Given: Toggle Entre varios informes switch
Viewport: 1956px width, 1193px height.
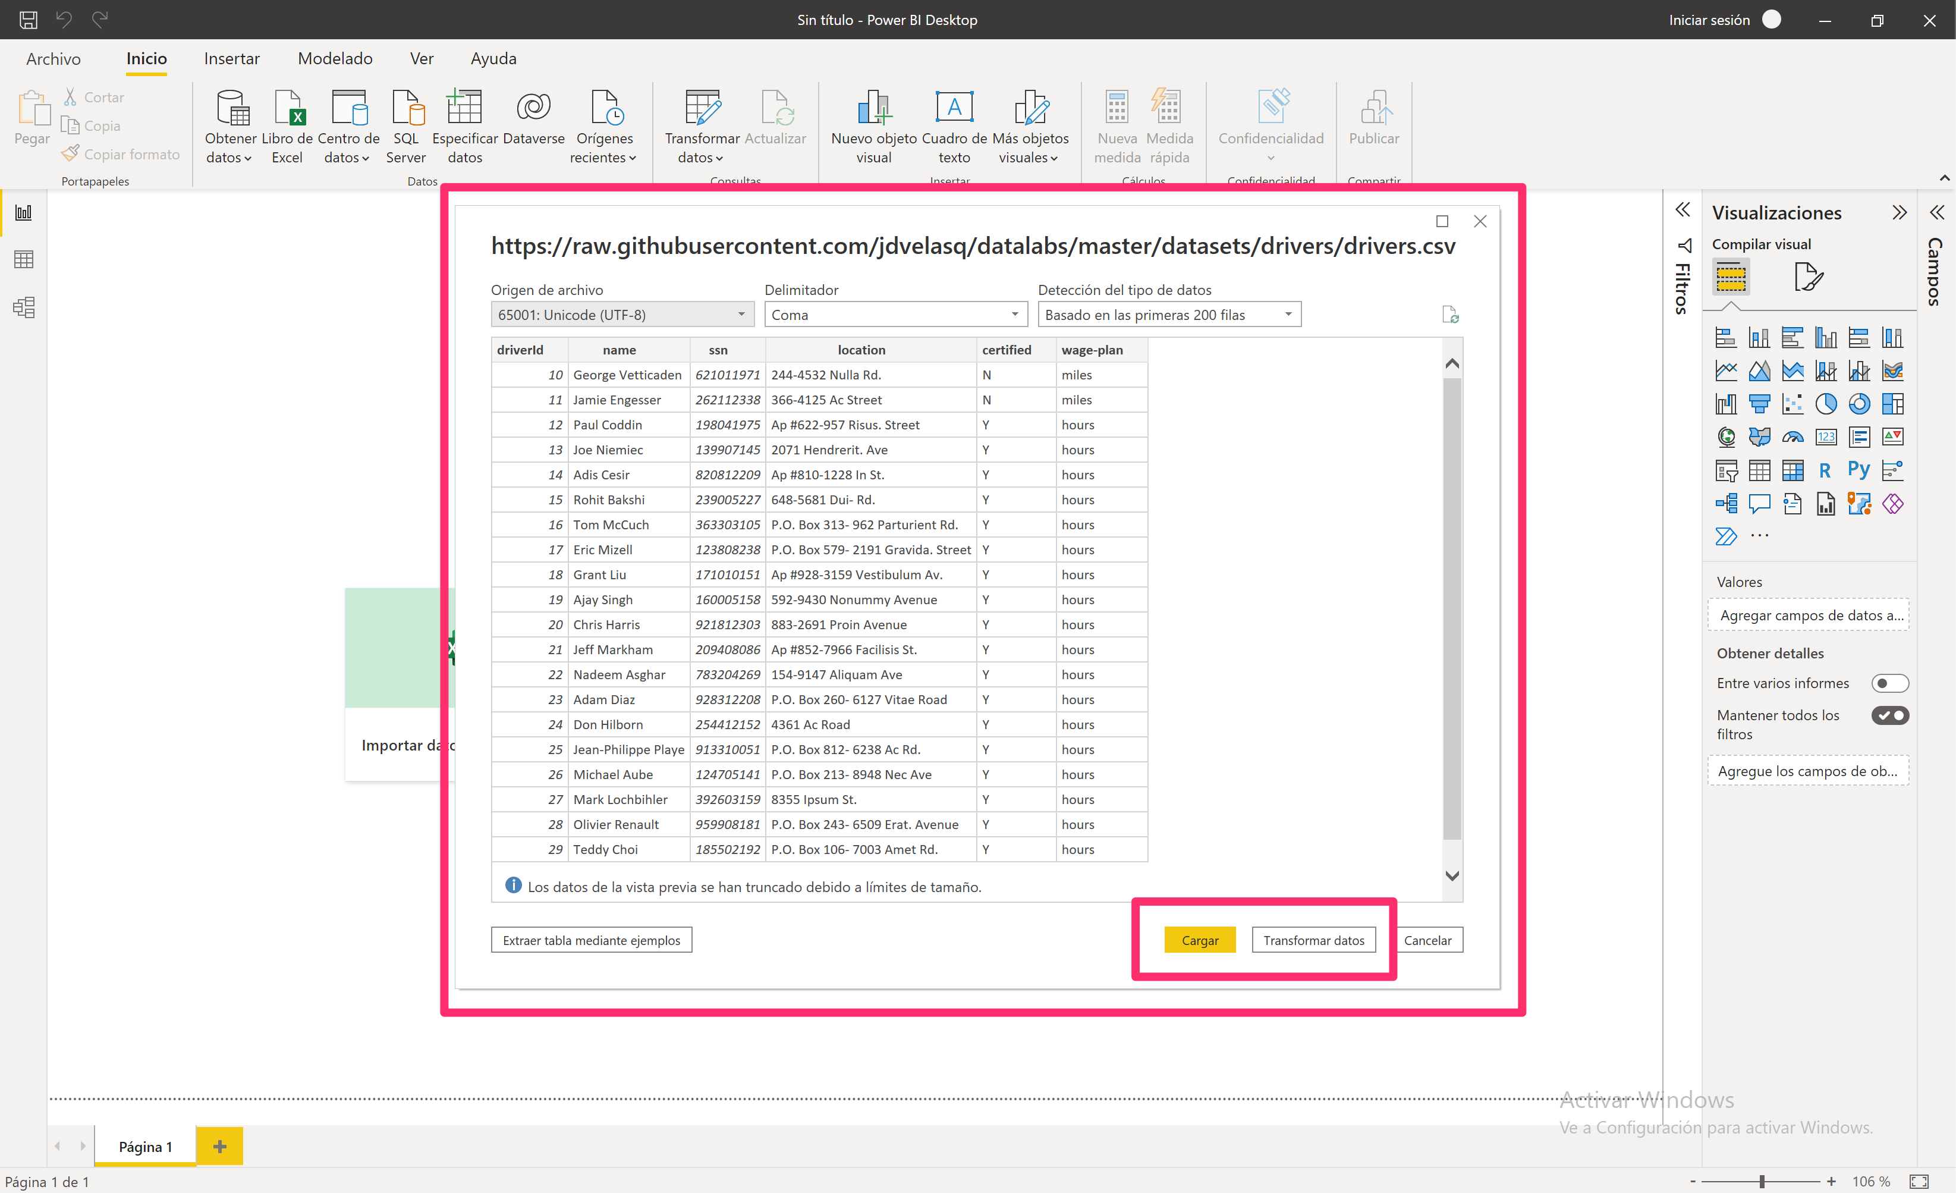Looking at the screenshot, I should (1889, 684).
